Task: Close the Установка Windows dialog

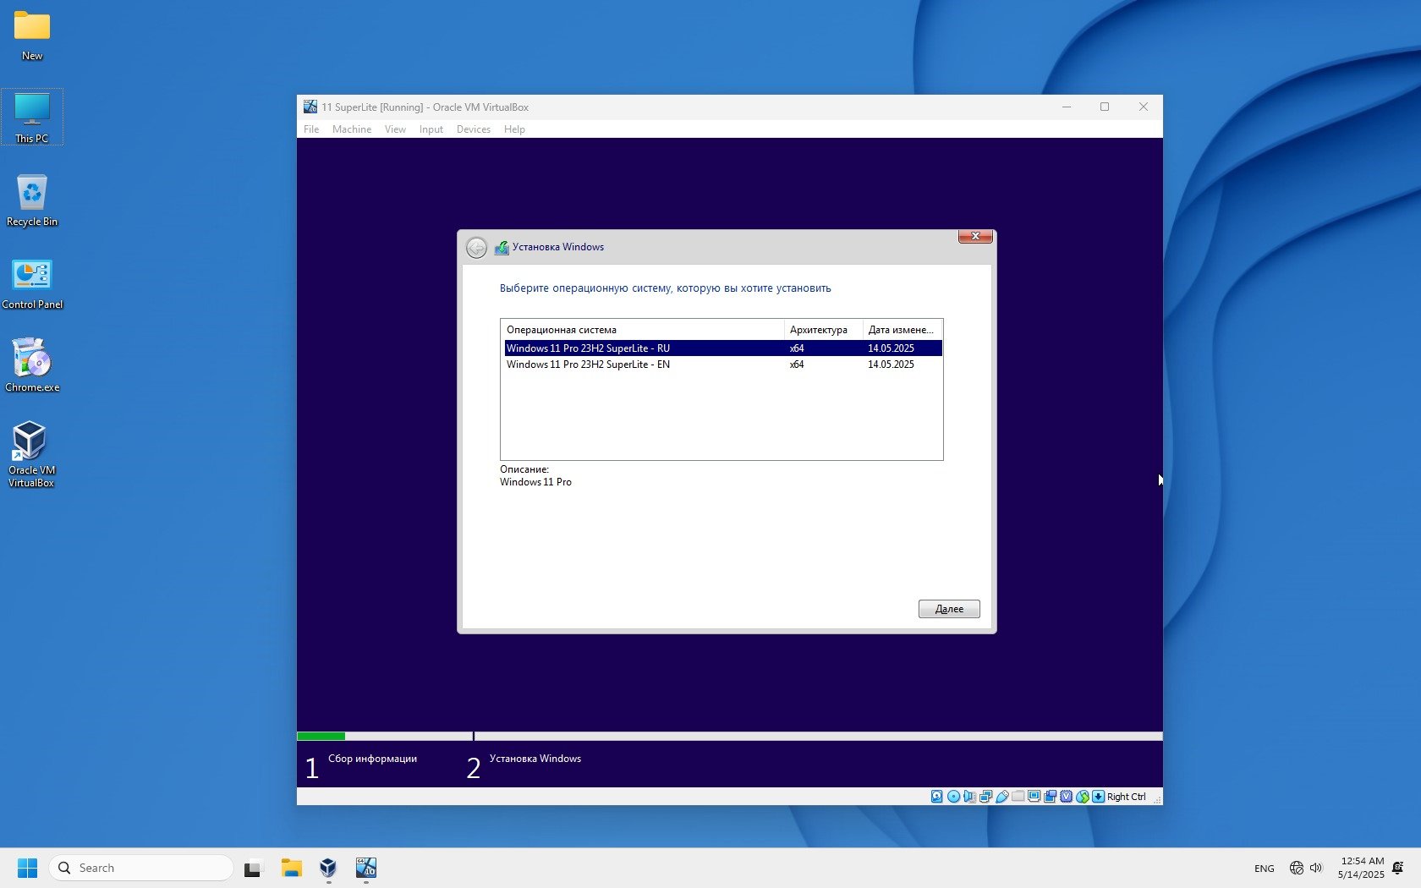Action: point(975,237)
